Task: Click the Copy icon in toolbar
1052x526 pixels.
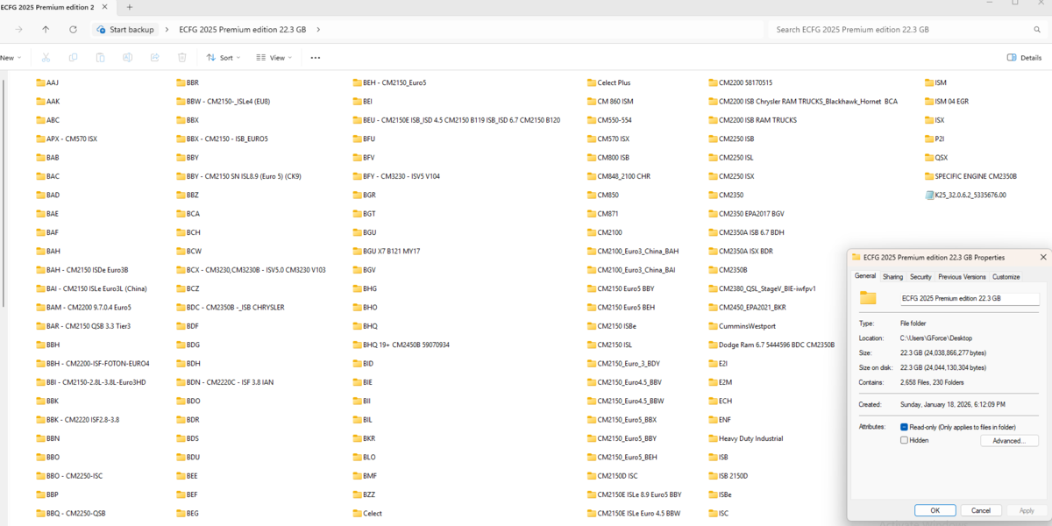Action: point(73,58)
